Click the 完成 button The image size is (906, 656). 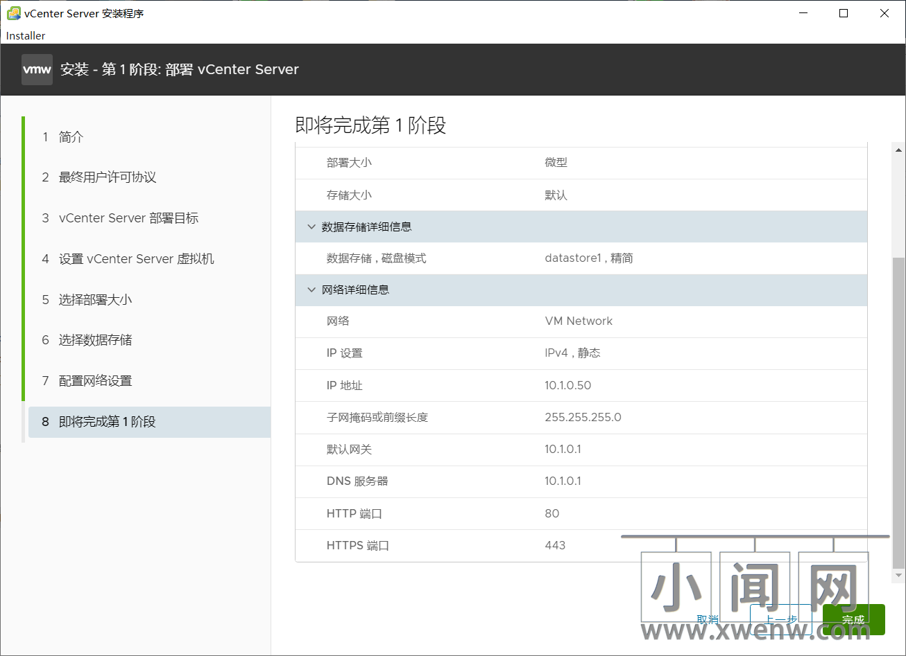[854, 619]
